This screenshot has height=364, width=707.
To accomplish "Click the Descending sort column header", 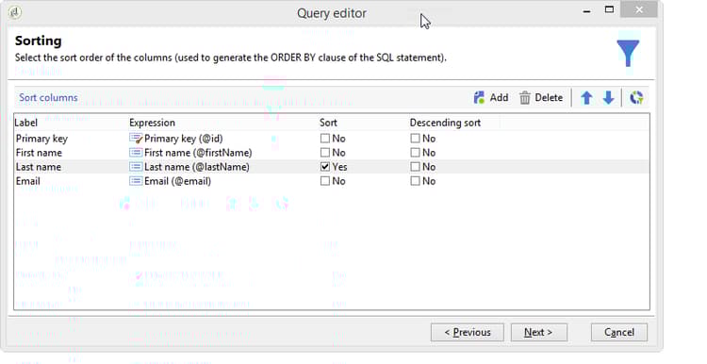I will point(445,123).
